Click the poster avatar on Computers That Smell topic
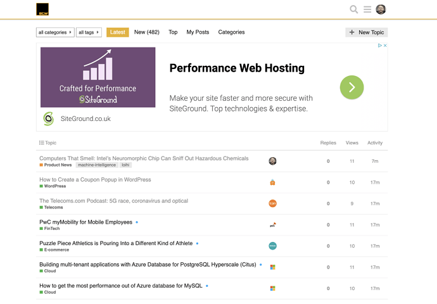This screenshot has width=437, height=304. tap(272, 161)
